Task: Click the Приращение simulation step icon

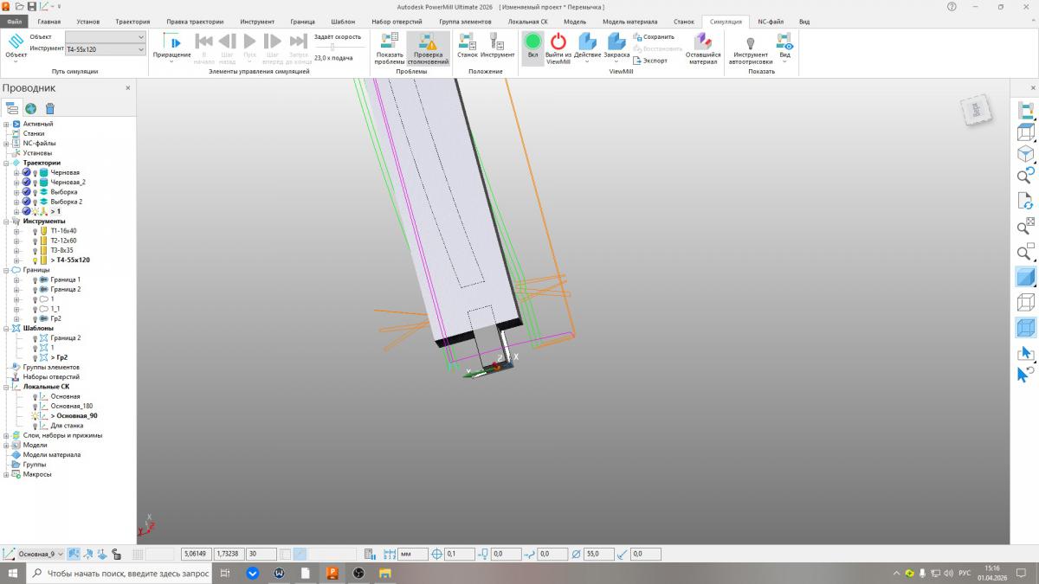Action: pos(171,42)
